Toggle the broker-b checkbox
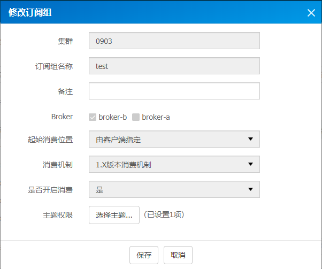 coord(93,117)
